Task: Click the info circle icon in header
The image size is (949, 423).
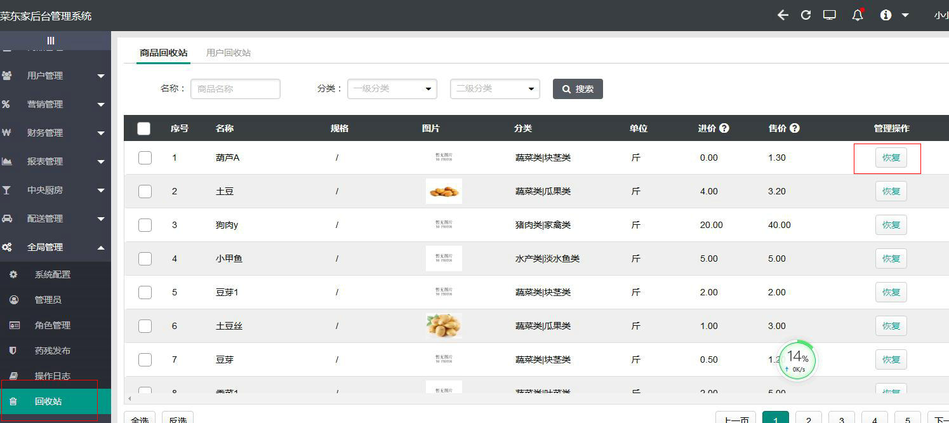Action: pos(886,15)
